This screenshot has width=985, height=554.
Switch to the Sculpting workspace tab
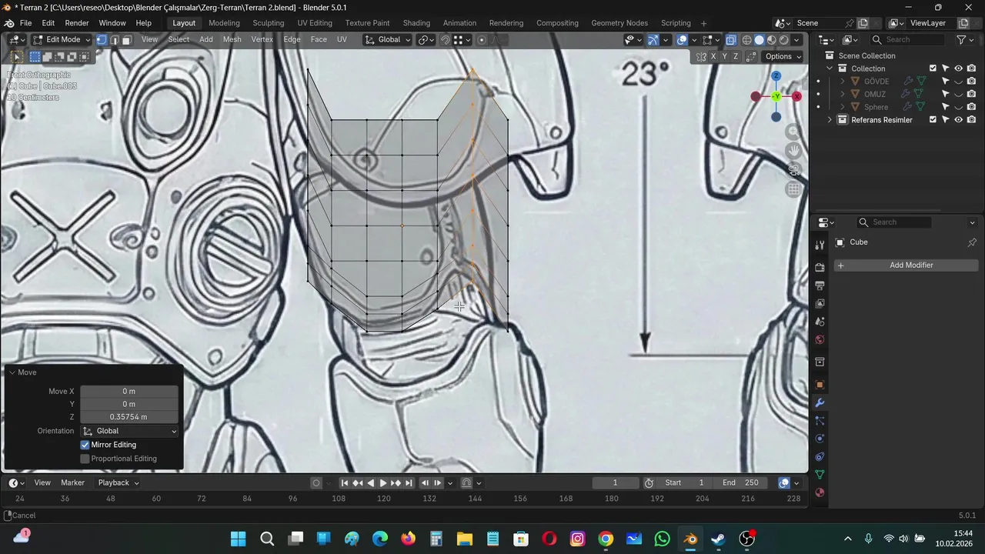pos(268,23)
